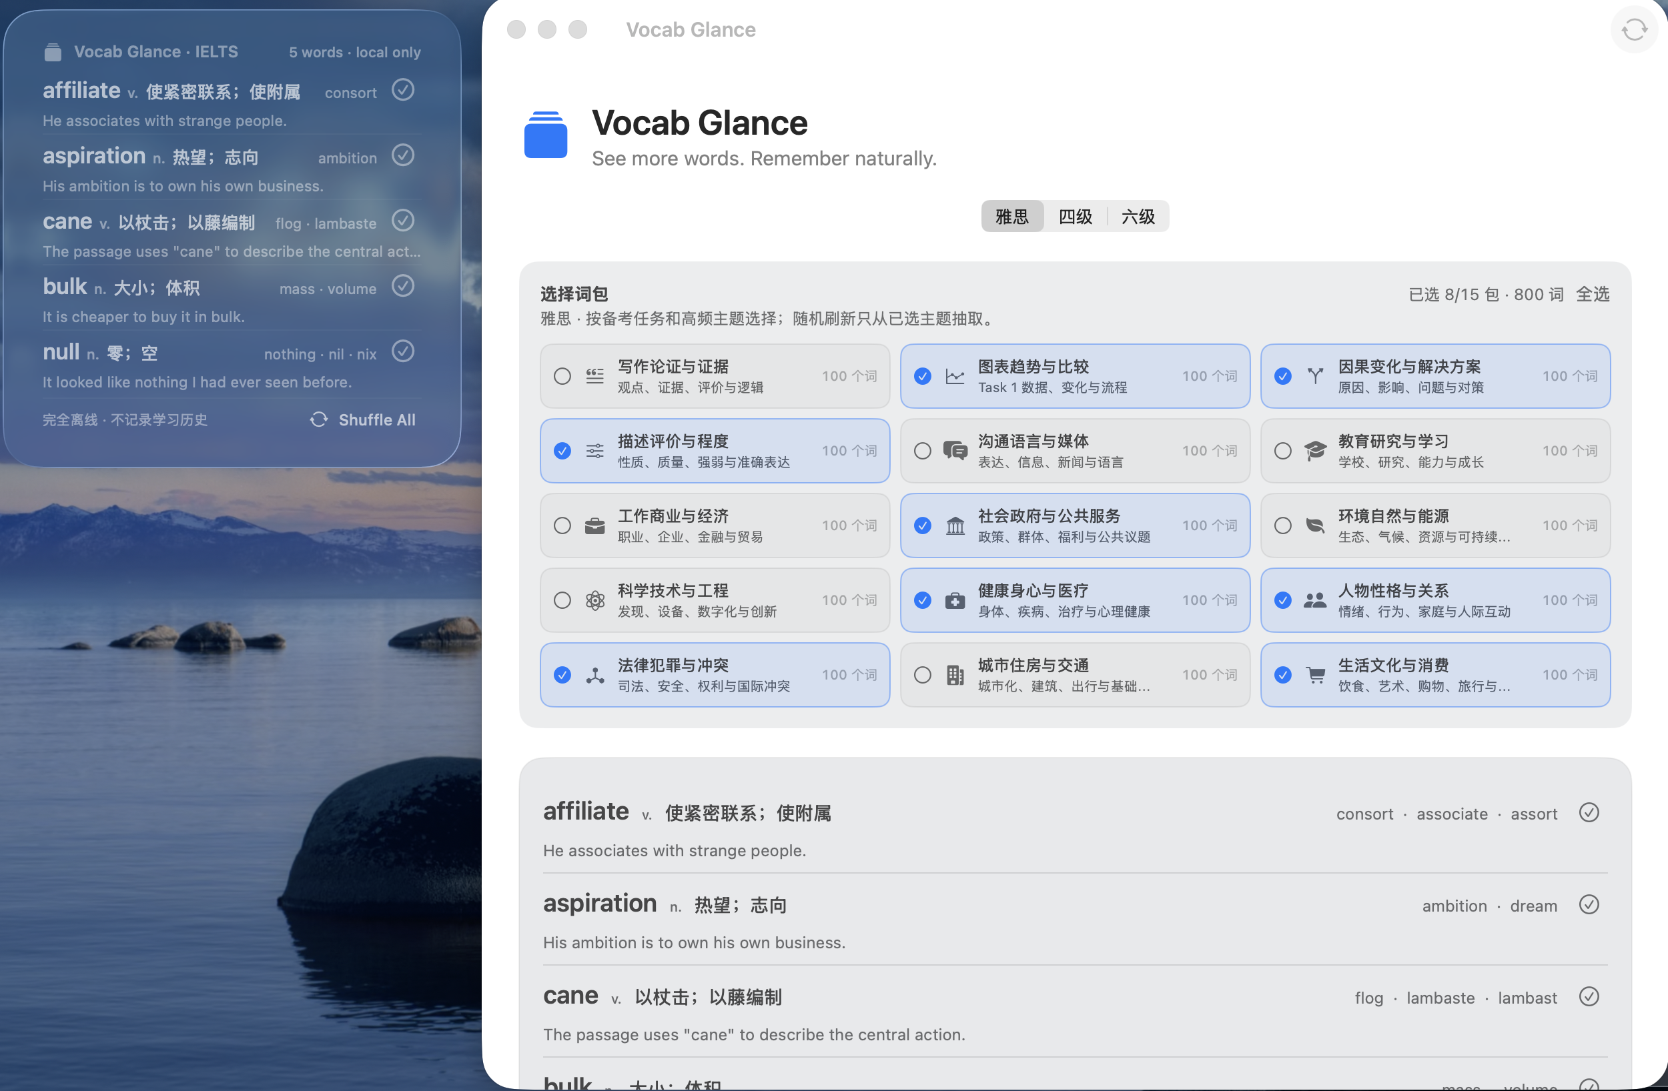The image size is (1668, 1091).
Task: Deselect the 生活文化与消费 pack checkbox
Action: [x=1282, y=675]
